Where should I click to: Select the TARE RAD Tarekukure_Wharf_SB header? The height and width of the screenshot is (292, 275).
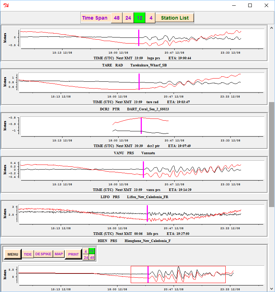tap(134, 65)
